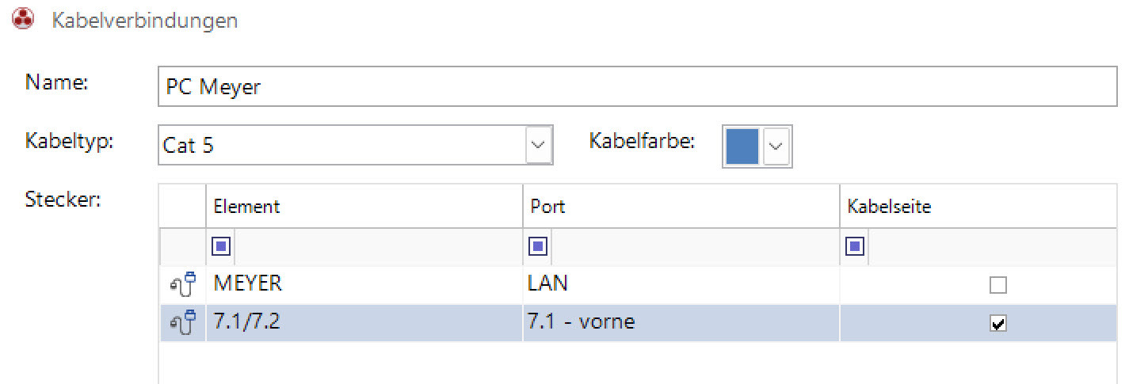Click the connector icon in the 7.1/7.2 row
The image size is (1129, 384).
pyautogui.click(x=183, y=323)
